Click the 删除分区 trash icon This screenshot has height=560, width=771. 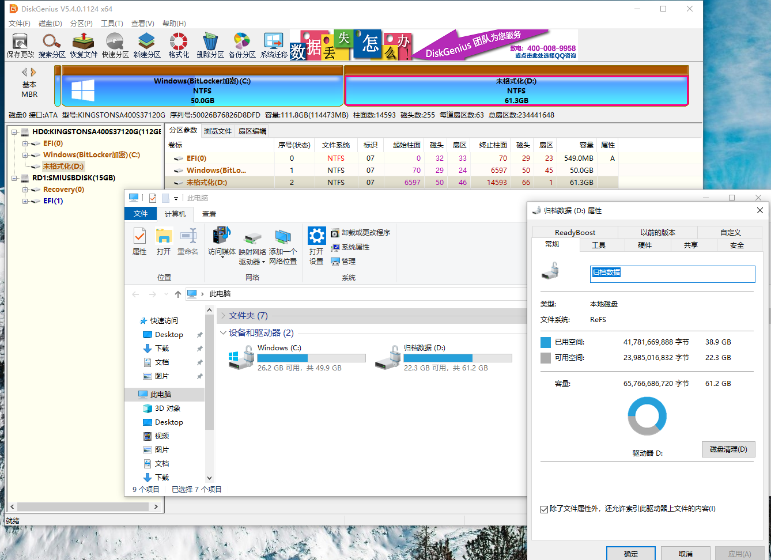tap(210, 46)
